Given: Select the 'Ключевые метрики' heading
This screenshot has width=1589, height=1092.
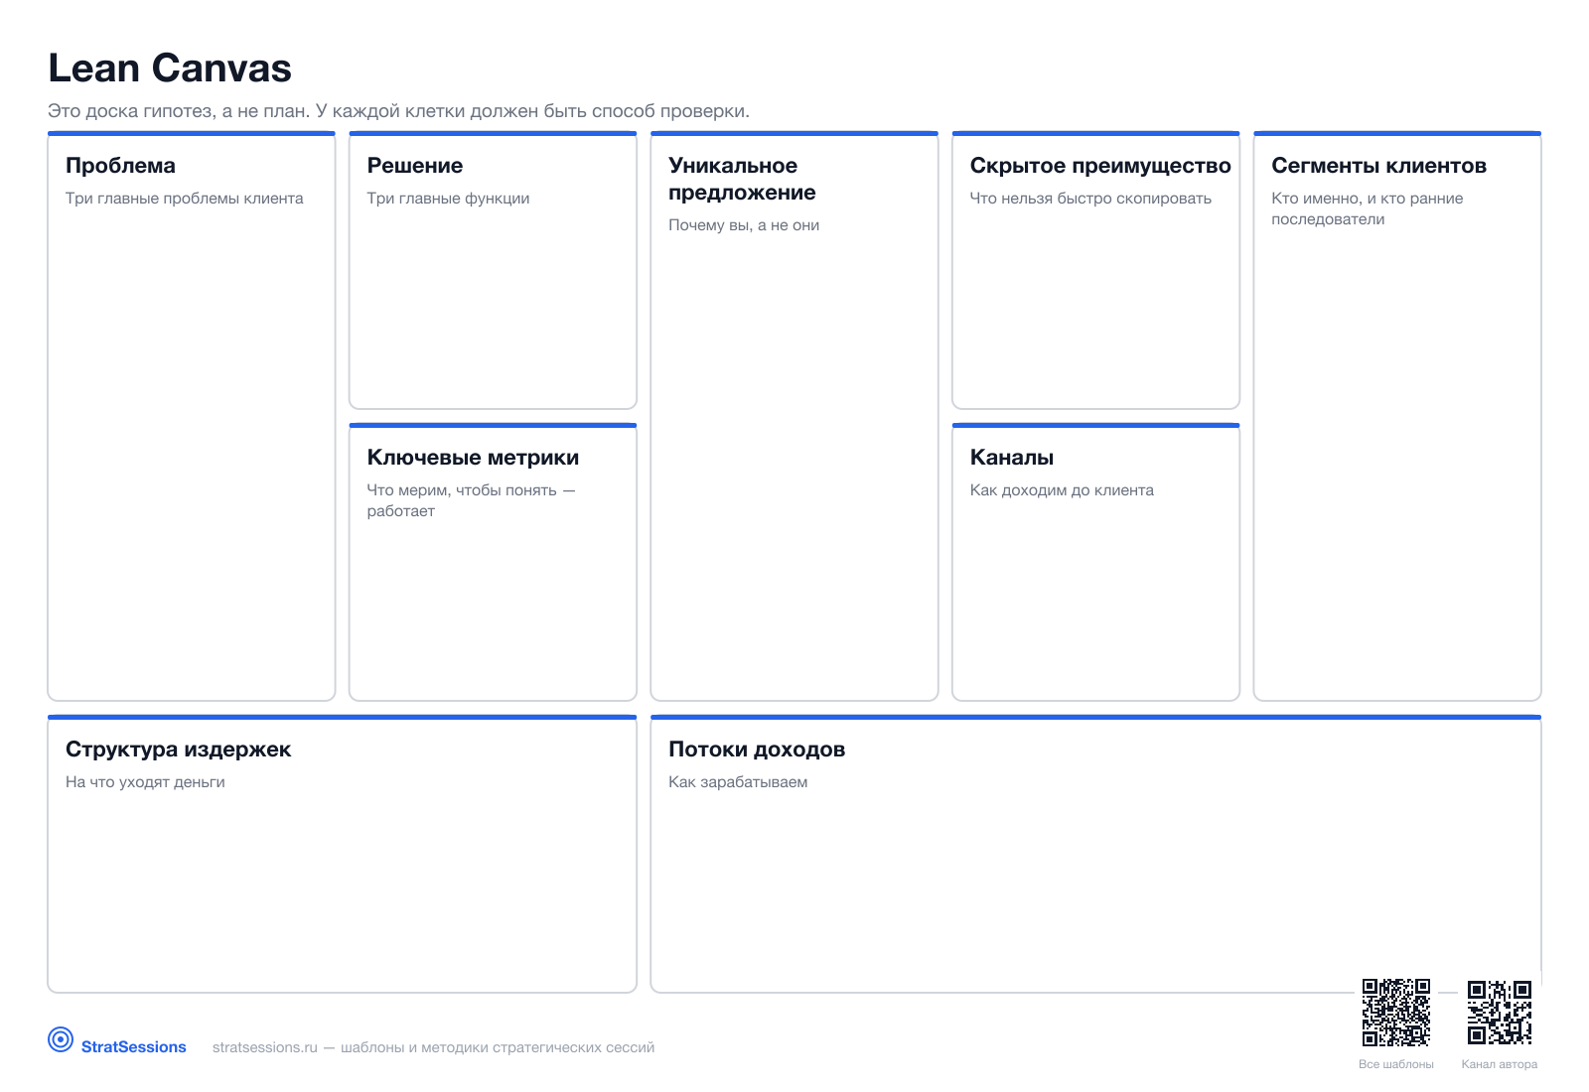Looking at the screenshot, I should [x=473, y=458].
